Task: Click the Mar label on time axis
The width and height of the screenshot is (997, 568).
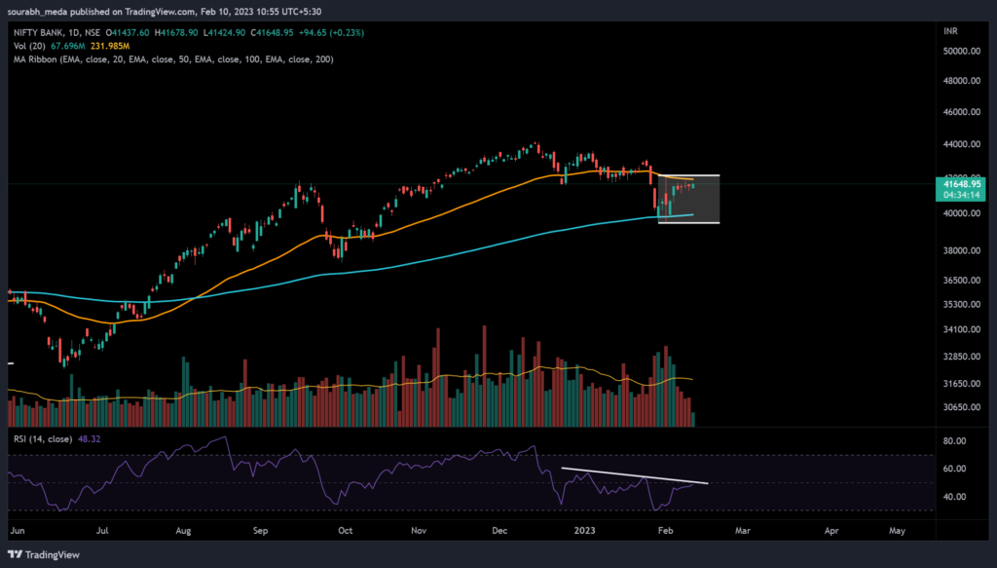Action: coord(743,530)
